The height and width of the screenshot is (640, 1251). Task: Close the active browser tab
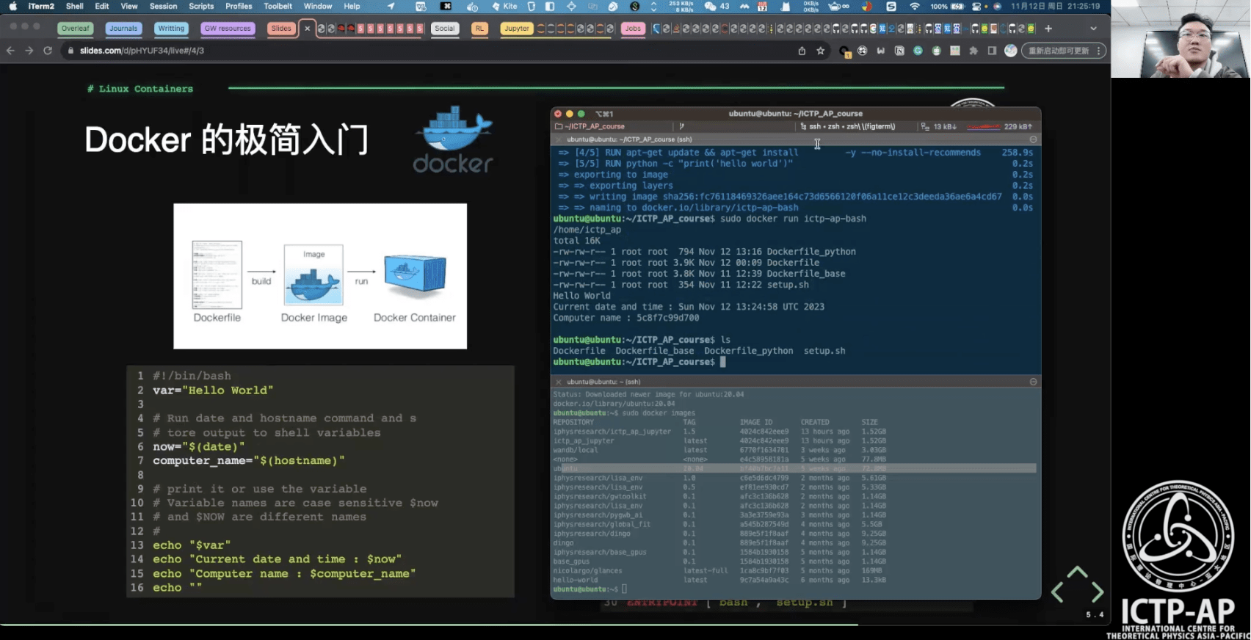tap(308, 29)
